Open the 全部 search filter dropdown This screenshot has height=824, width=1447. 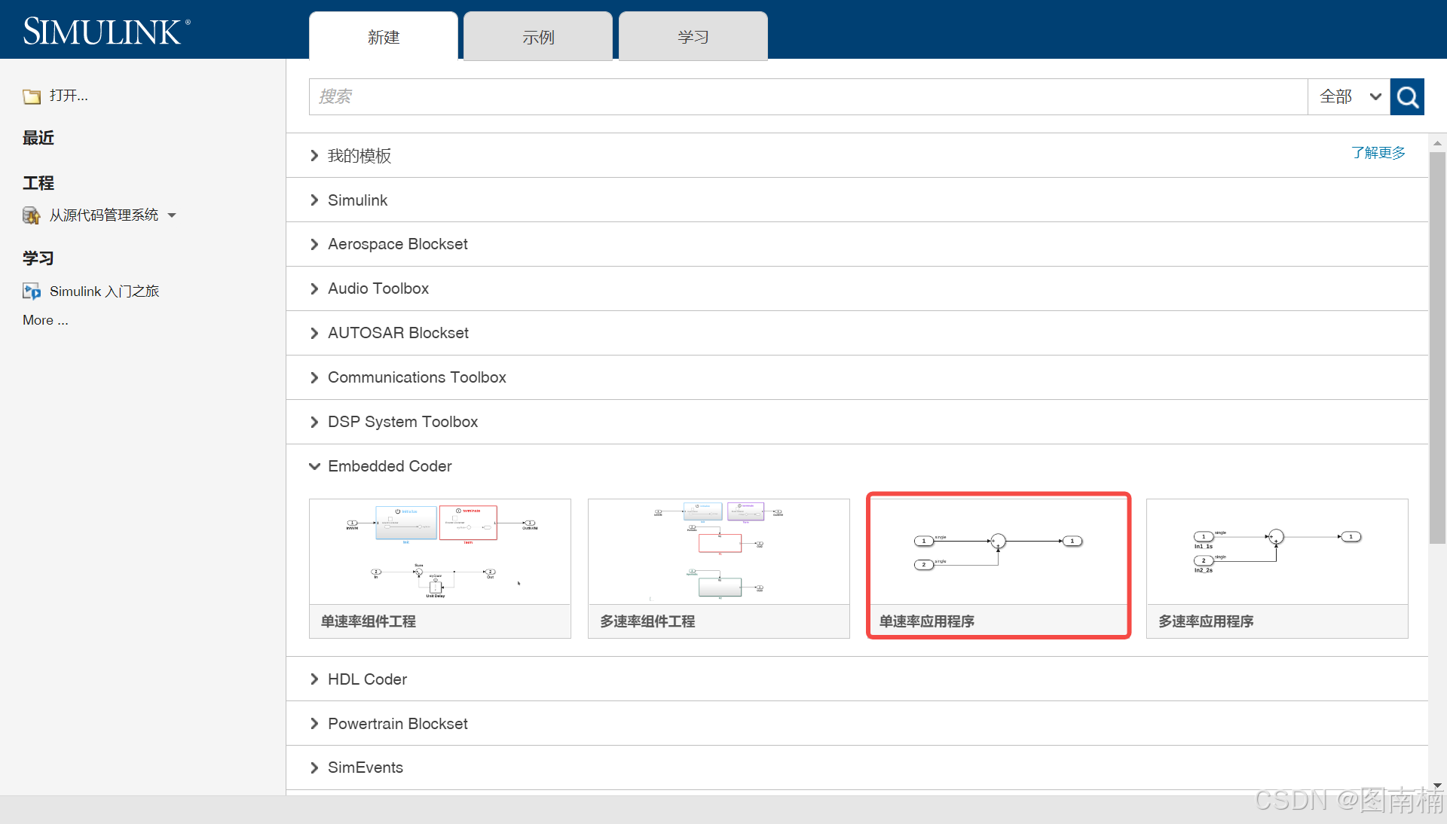tap(1349, 97)
